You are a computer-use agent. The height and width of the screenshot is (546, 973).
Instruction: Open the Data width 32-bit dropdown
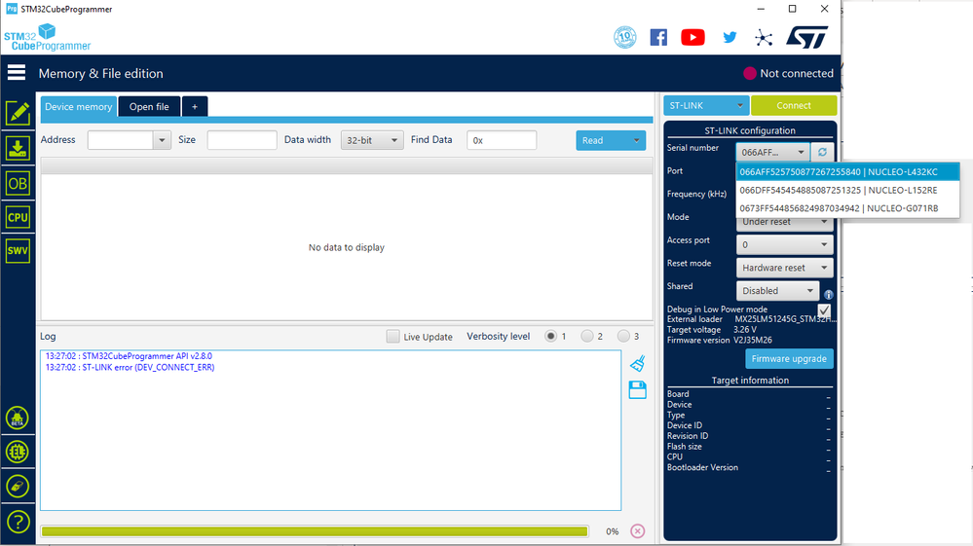[372, 140]
